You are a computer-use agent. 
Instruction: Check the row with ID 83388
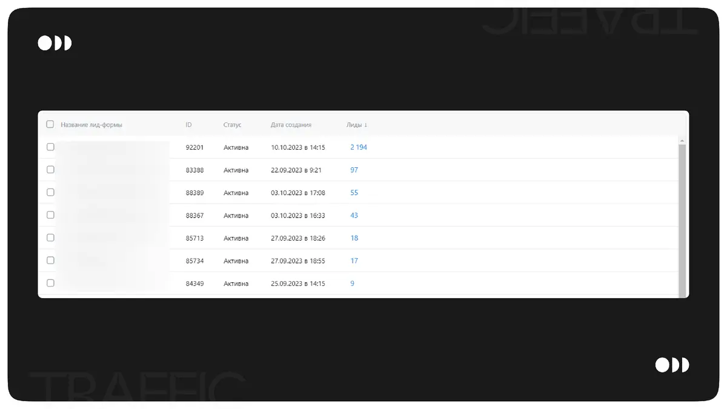[x=50, y=170]
